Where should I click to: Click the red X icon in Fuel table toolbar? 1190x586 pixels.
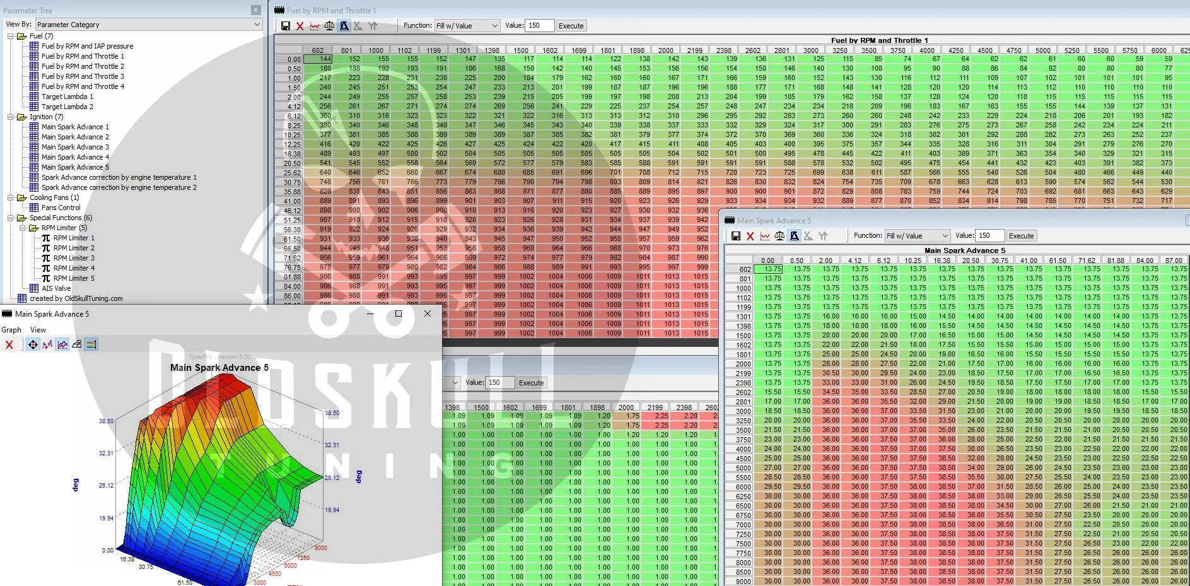(x=300, y=26)
